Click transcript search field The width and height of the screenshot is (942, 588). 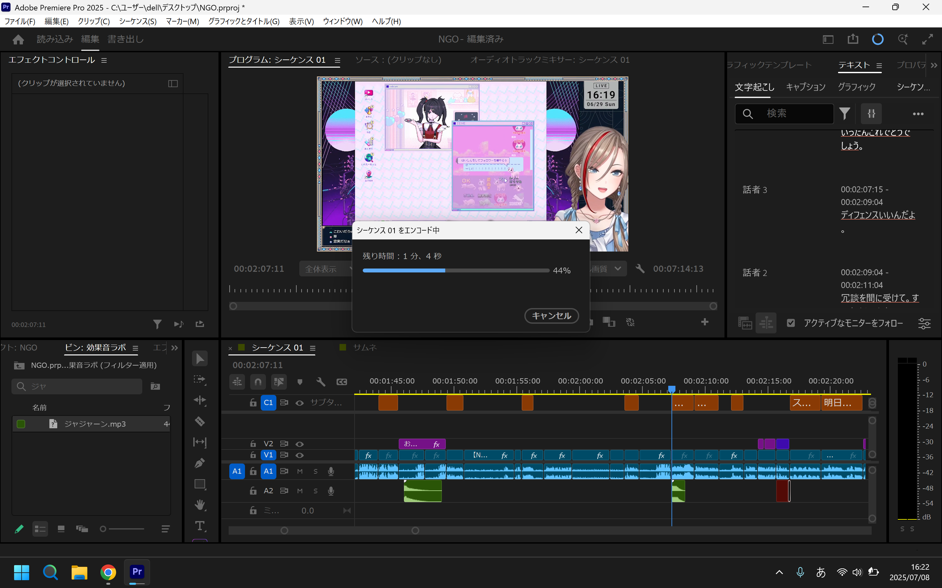coord(784,114)
